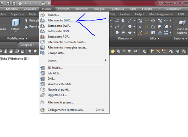The height and width of the screenshot is (137, 188).
Task: Select the Polygon tool in Disegna panel
Action: pos(117,32)
